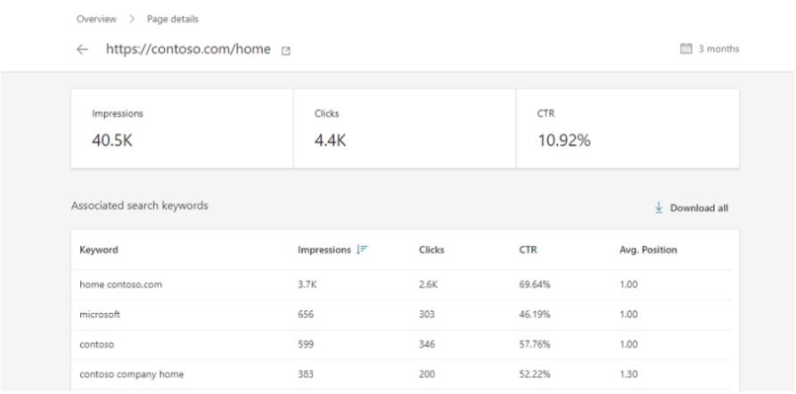Open the 3 months date range selector
The image size is (796, 394).
(710, 49)
